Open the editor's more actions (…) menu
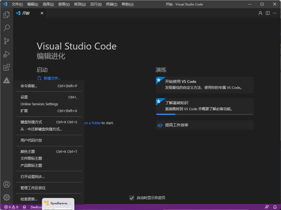This screenshot has width=281, height=210. click(x=275, y=13)
